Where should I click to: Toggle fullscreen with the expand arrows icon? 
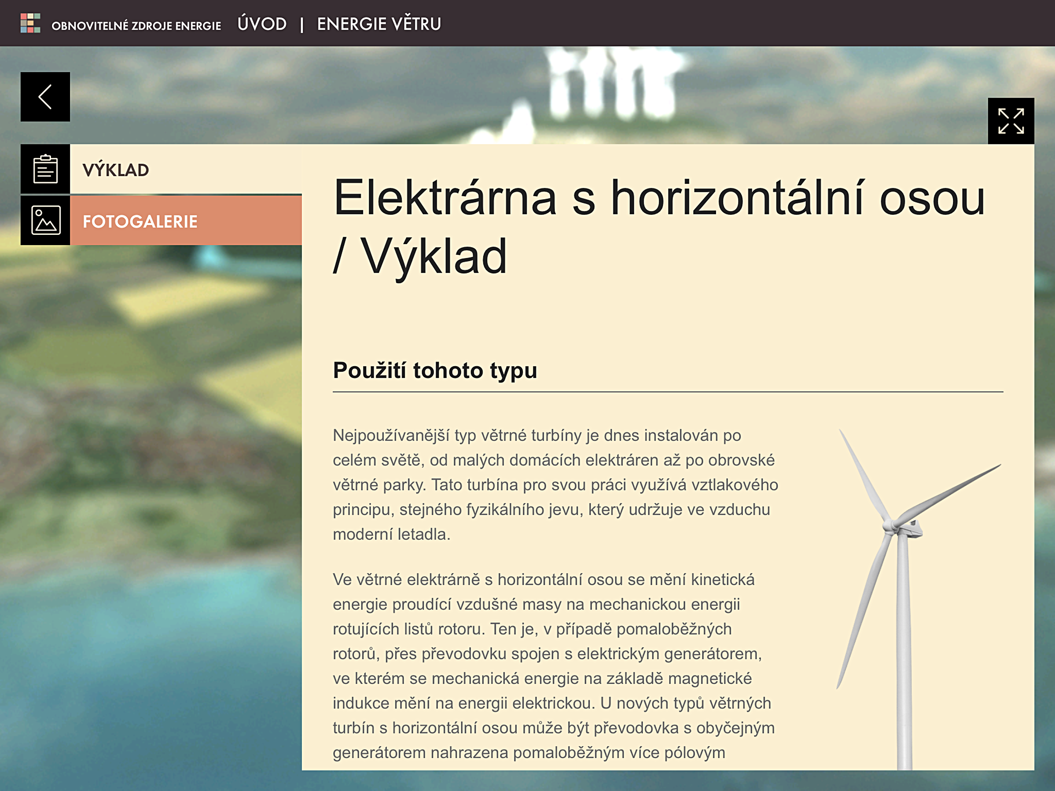[x=1011, y=121]
